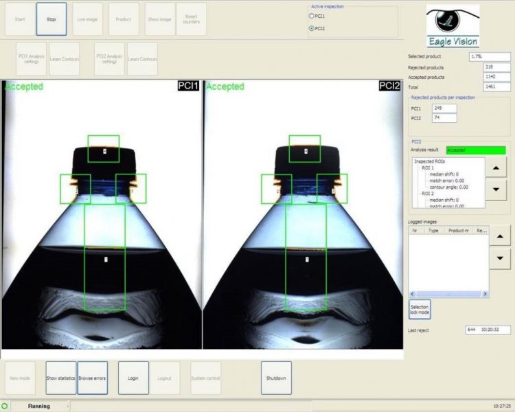Select ROI 2 median shift: 0 row
The image size is (515, 412).
click(444, 200)
